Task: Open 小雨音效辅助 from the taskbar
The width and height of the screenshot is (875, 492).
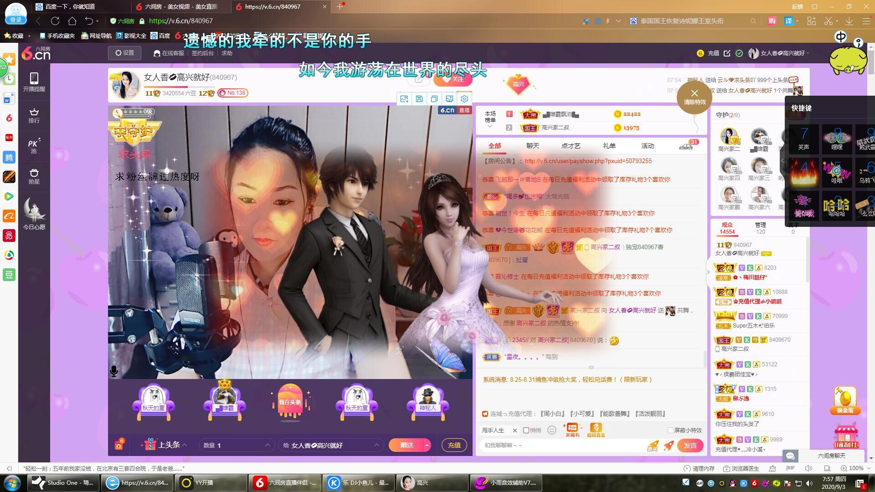Action: coord(507,483)
